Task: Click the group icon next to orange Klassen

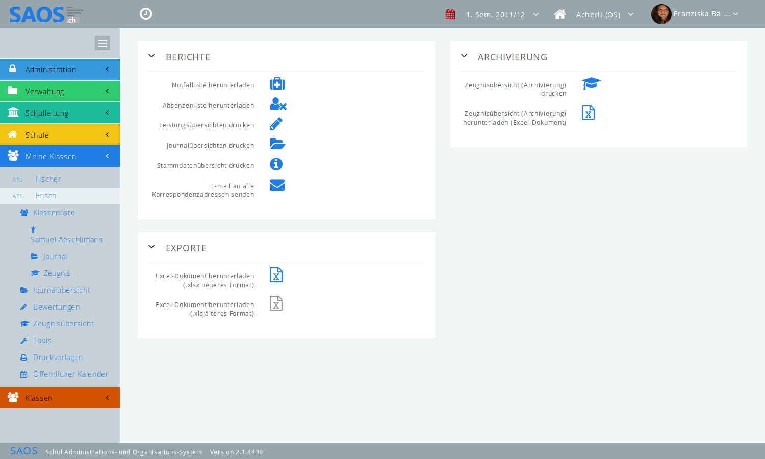Action: click(13, 397)
